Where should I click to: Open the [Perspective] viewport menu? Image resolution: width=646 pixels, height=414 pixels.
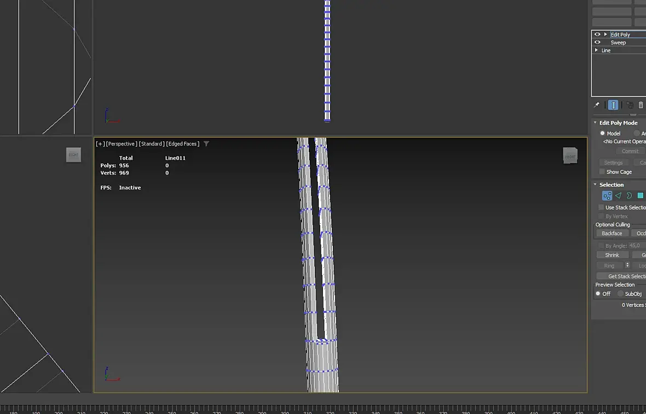tap(121, 144)
